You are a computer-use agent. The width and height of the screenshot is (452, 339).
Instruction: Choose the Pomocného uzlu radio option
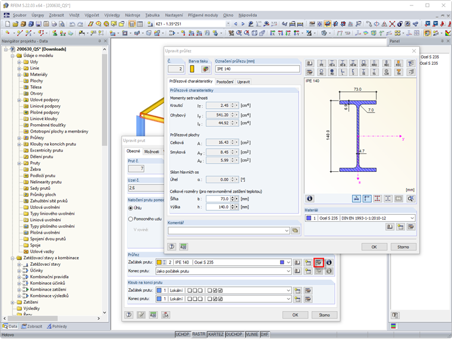pyautogui.click(x=130, y=219)
